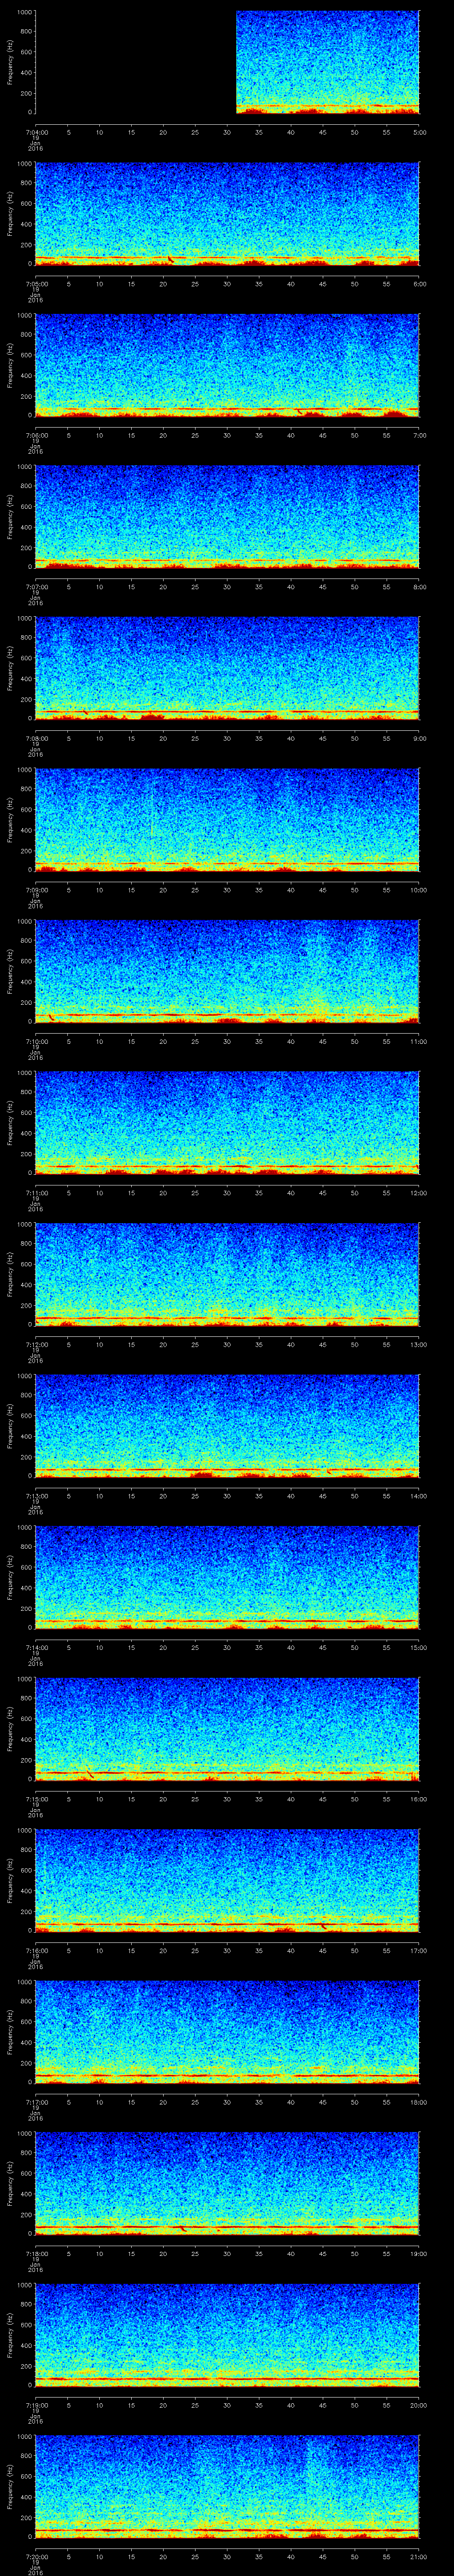Click the 7:15:00 time label
454x2576 pixels.
tap(36, 1798)
